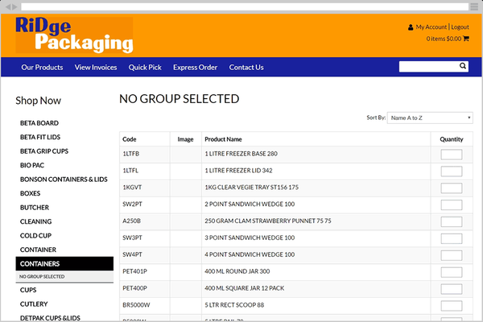Open Our Products menu
The width and height of the screenshot is (483, 322).
pos(42,67)
